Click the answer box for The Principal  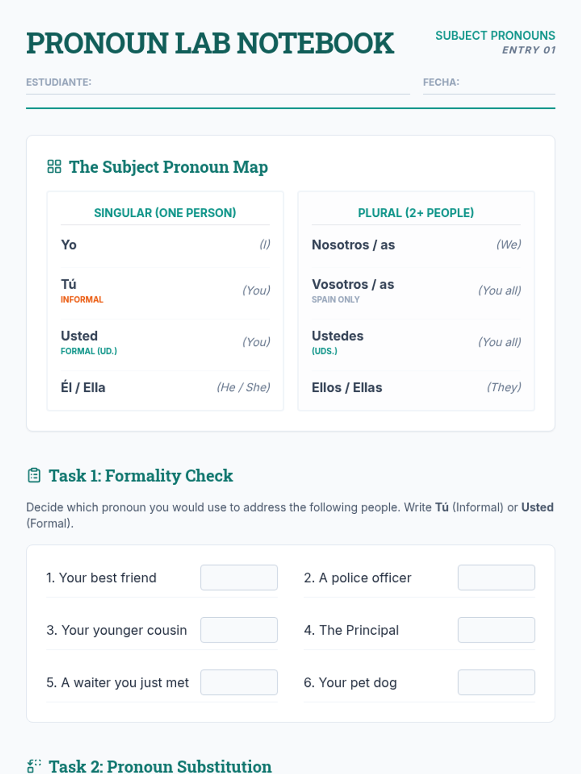pos(496,630)
